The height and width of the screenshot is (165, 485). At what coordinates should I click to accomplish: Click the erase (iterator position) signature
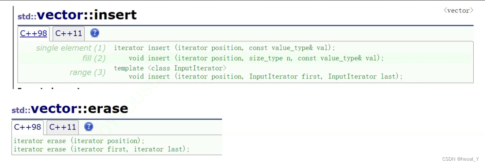(x=79, y=141)
